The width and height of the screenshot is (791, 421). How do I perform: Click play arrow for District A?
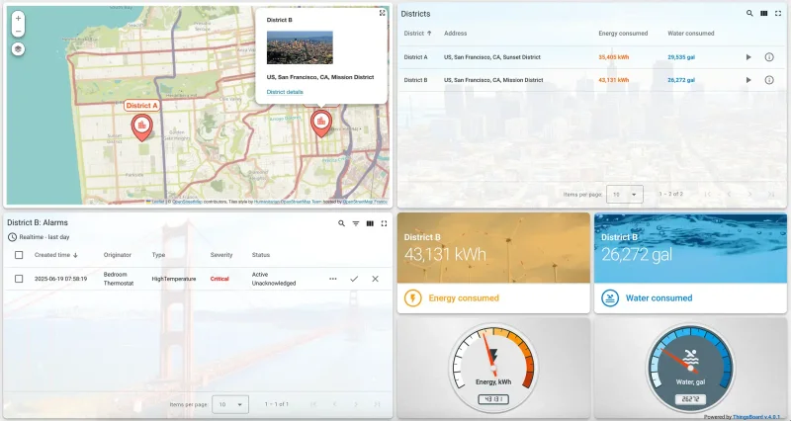(748, 57)
